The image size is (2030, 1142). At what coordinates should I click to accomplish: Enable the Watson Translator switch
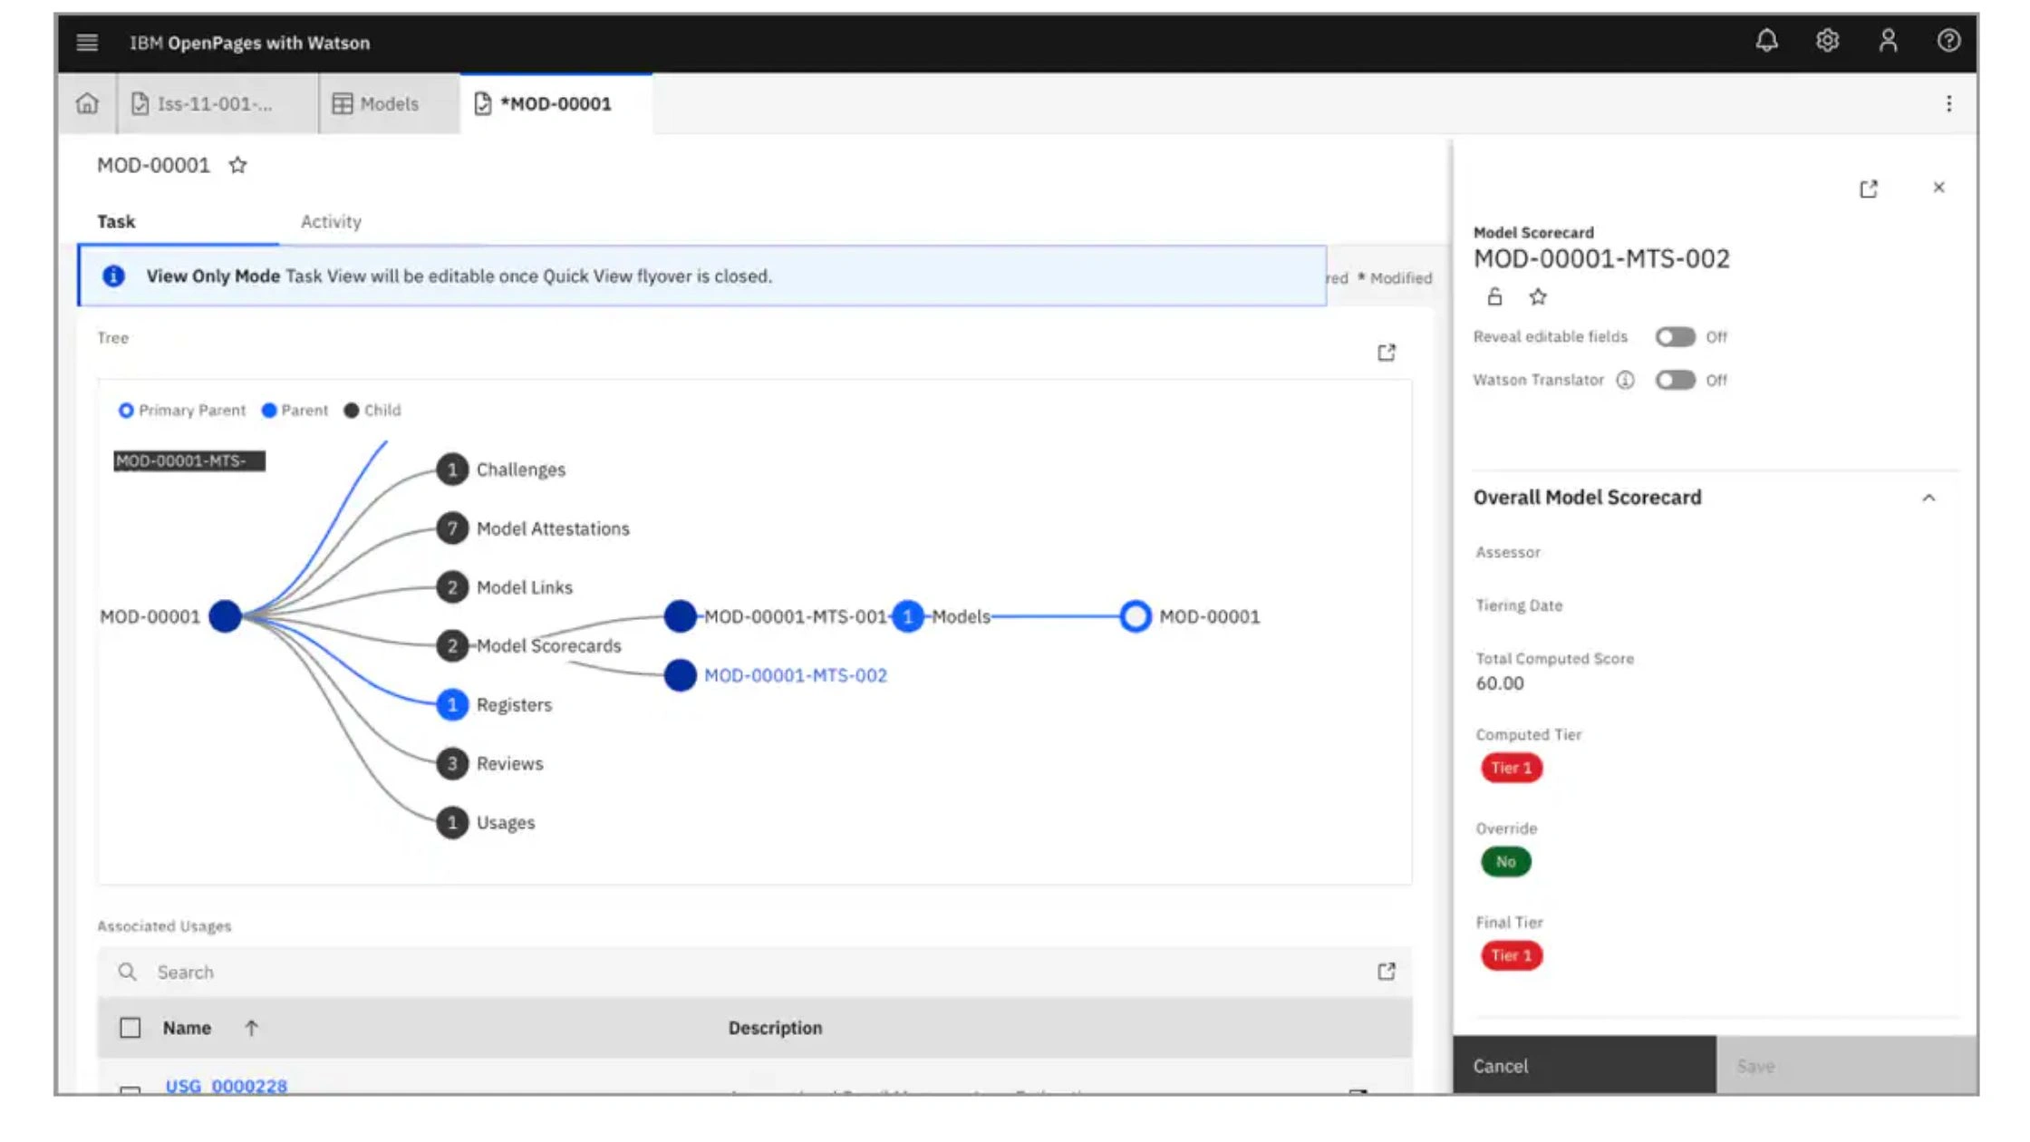(1675, 380)
